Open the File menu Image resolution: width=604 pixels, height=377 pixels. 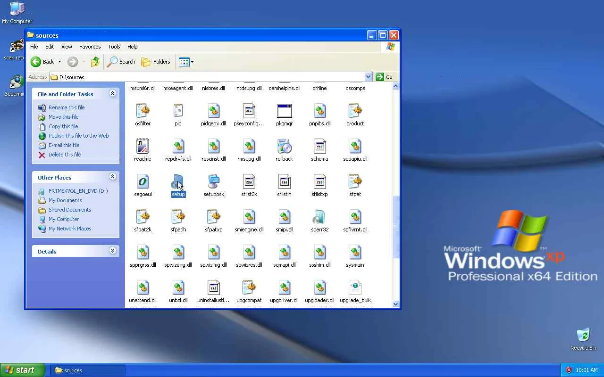click(34, 47)
